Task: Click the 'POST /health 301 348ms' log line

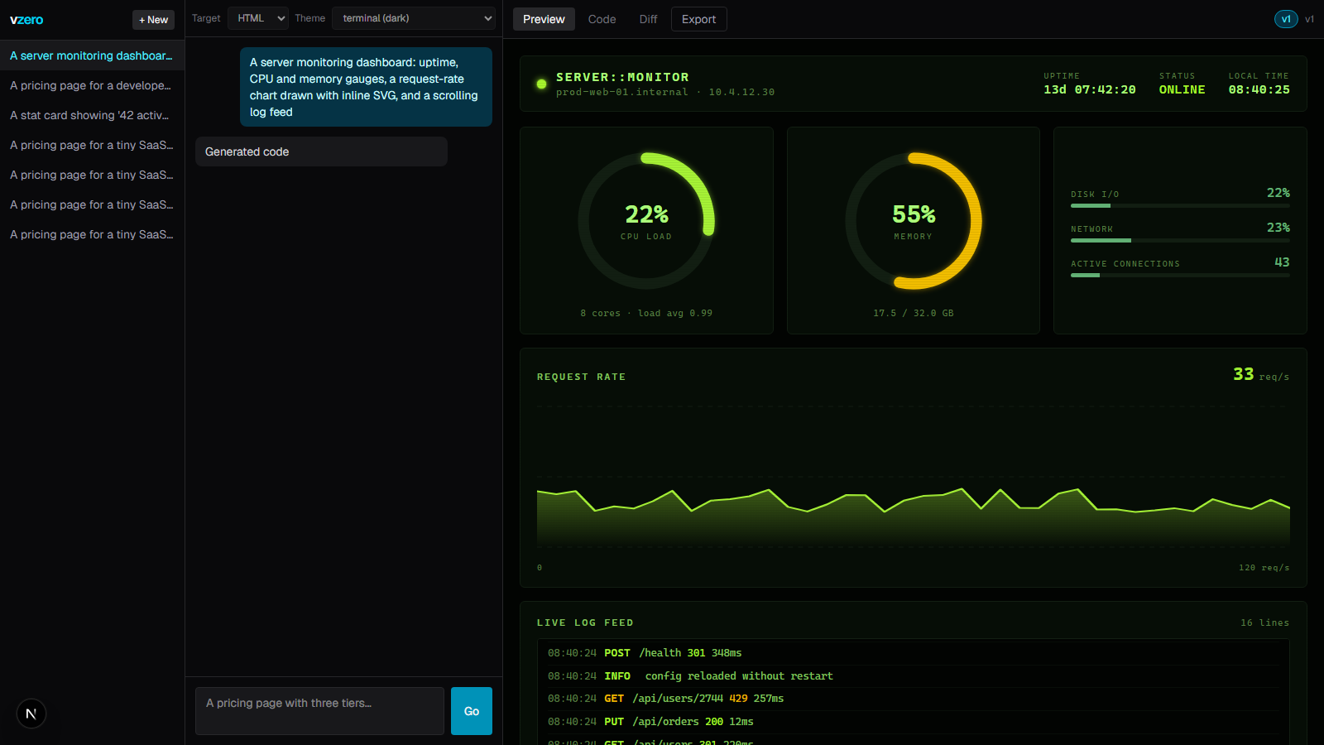Action: tap(914, 653)
